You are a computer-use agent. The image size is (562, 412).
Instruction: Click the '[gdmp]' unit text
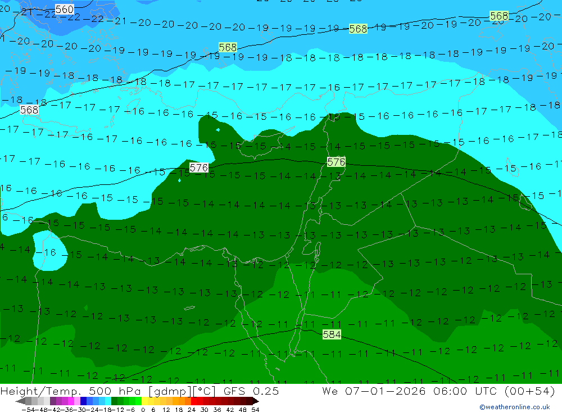click(170, 391)
